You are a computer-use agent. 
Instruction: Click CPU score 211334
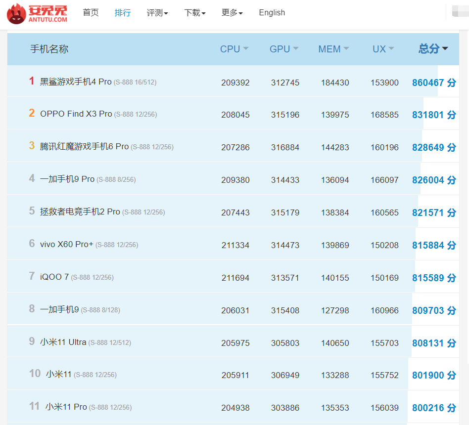pyautogui.click(x=235, y=245)
